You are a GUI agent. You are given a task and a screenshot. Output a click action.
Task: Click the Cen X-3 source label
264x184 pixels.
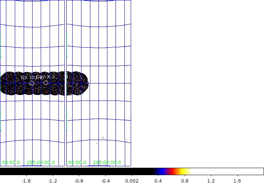46,77
